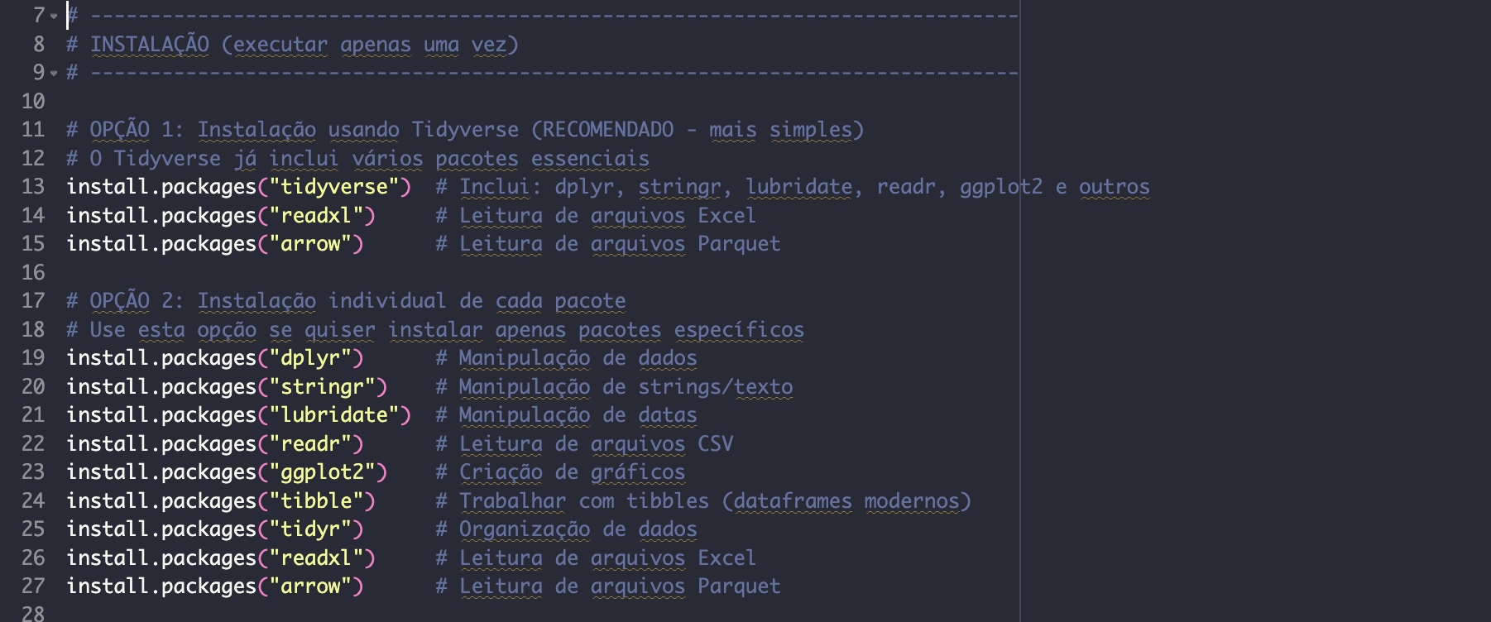Click line number 13 in the gutter

33,187
